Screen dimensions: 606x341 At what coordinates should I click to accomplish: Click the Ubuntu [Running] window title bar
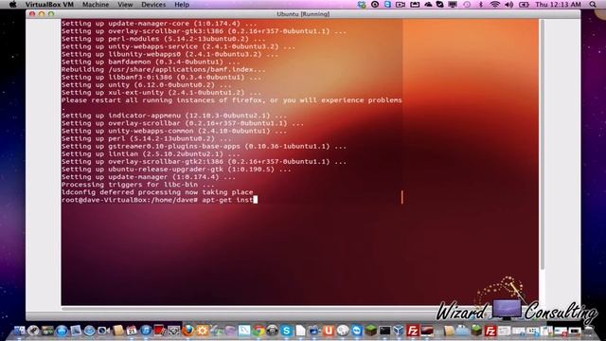[x=303, y=14]
